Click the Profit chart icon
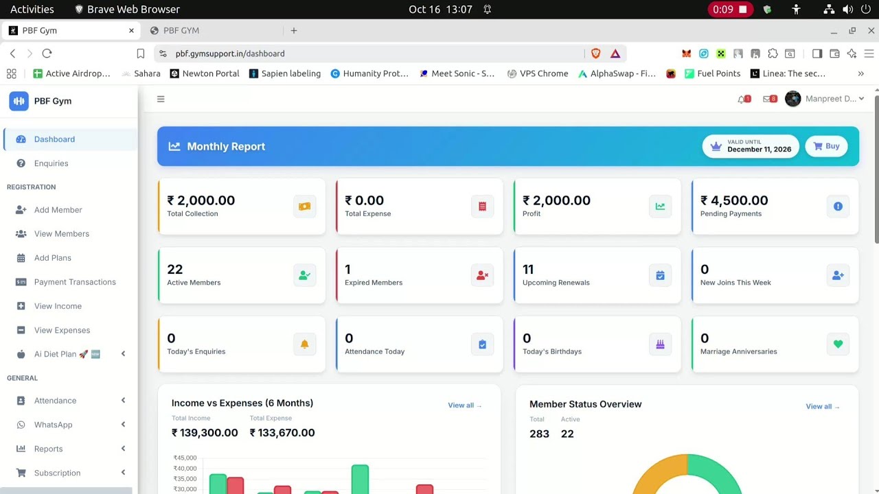879x494 pixels. tap(660, 207)
